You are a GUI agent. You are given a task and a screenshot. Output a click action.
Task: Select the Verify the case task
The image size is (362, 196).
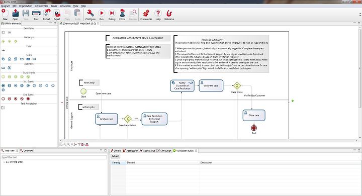211,85
